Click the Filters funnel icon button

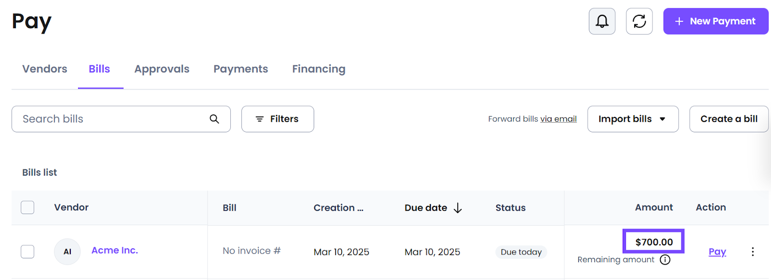(278, 119)
